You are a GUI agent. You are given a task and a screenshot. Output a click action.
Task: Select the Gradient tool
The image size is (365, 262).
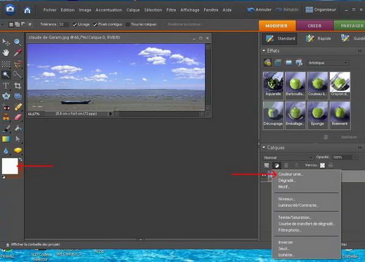pos(6,139)
